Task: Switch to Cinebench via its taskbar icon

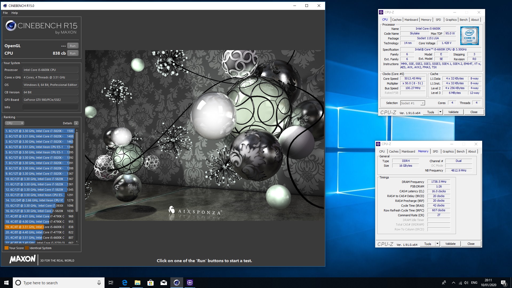Action: pos(177,283)
